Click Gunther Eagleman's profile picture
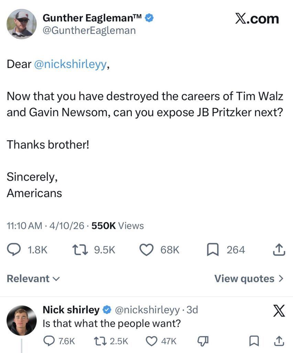Screen dimensions: 293x353 [21, 24]
